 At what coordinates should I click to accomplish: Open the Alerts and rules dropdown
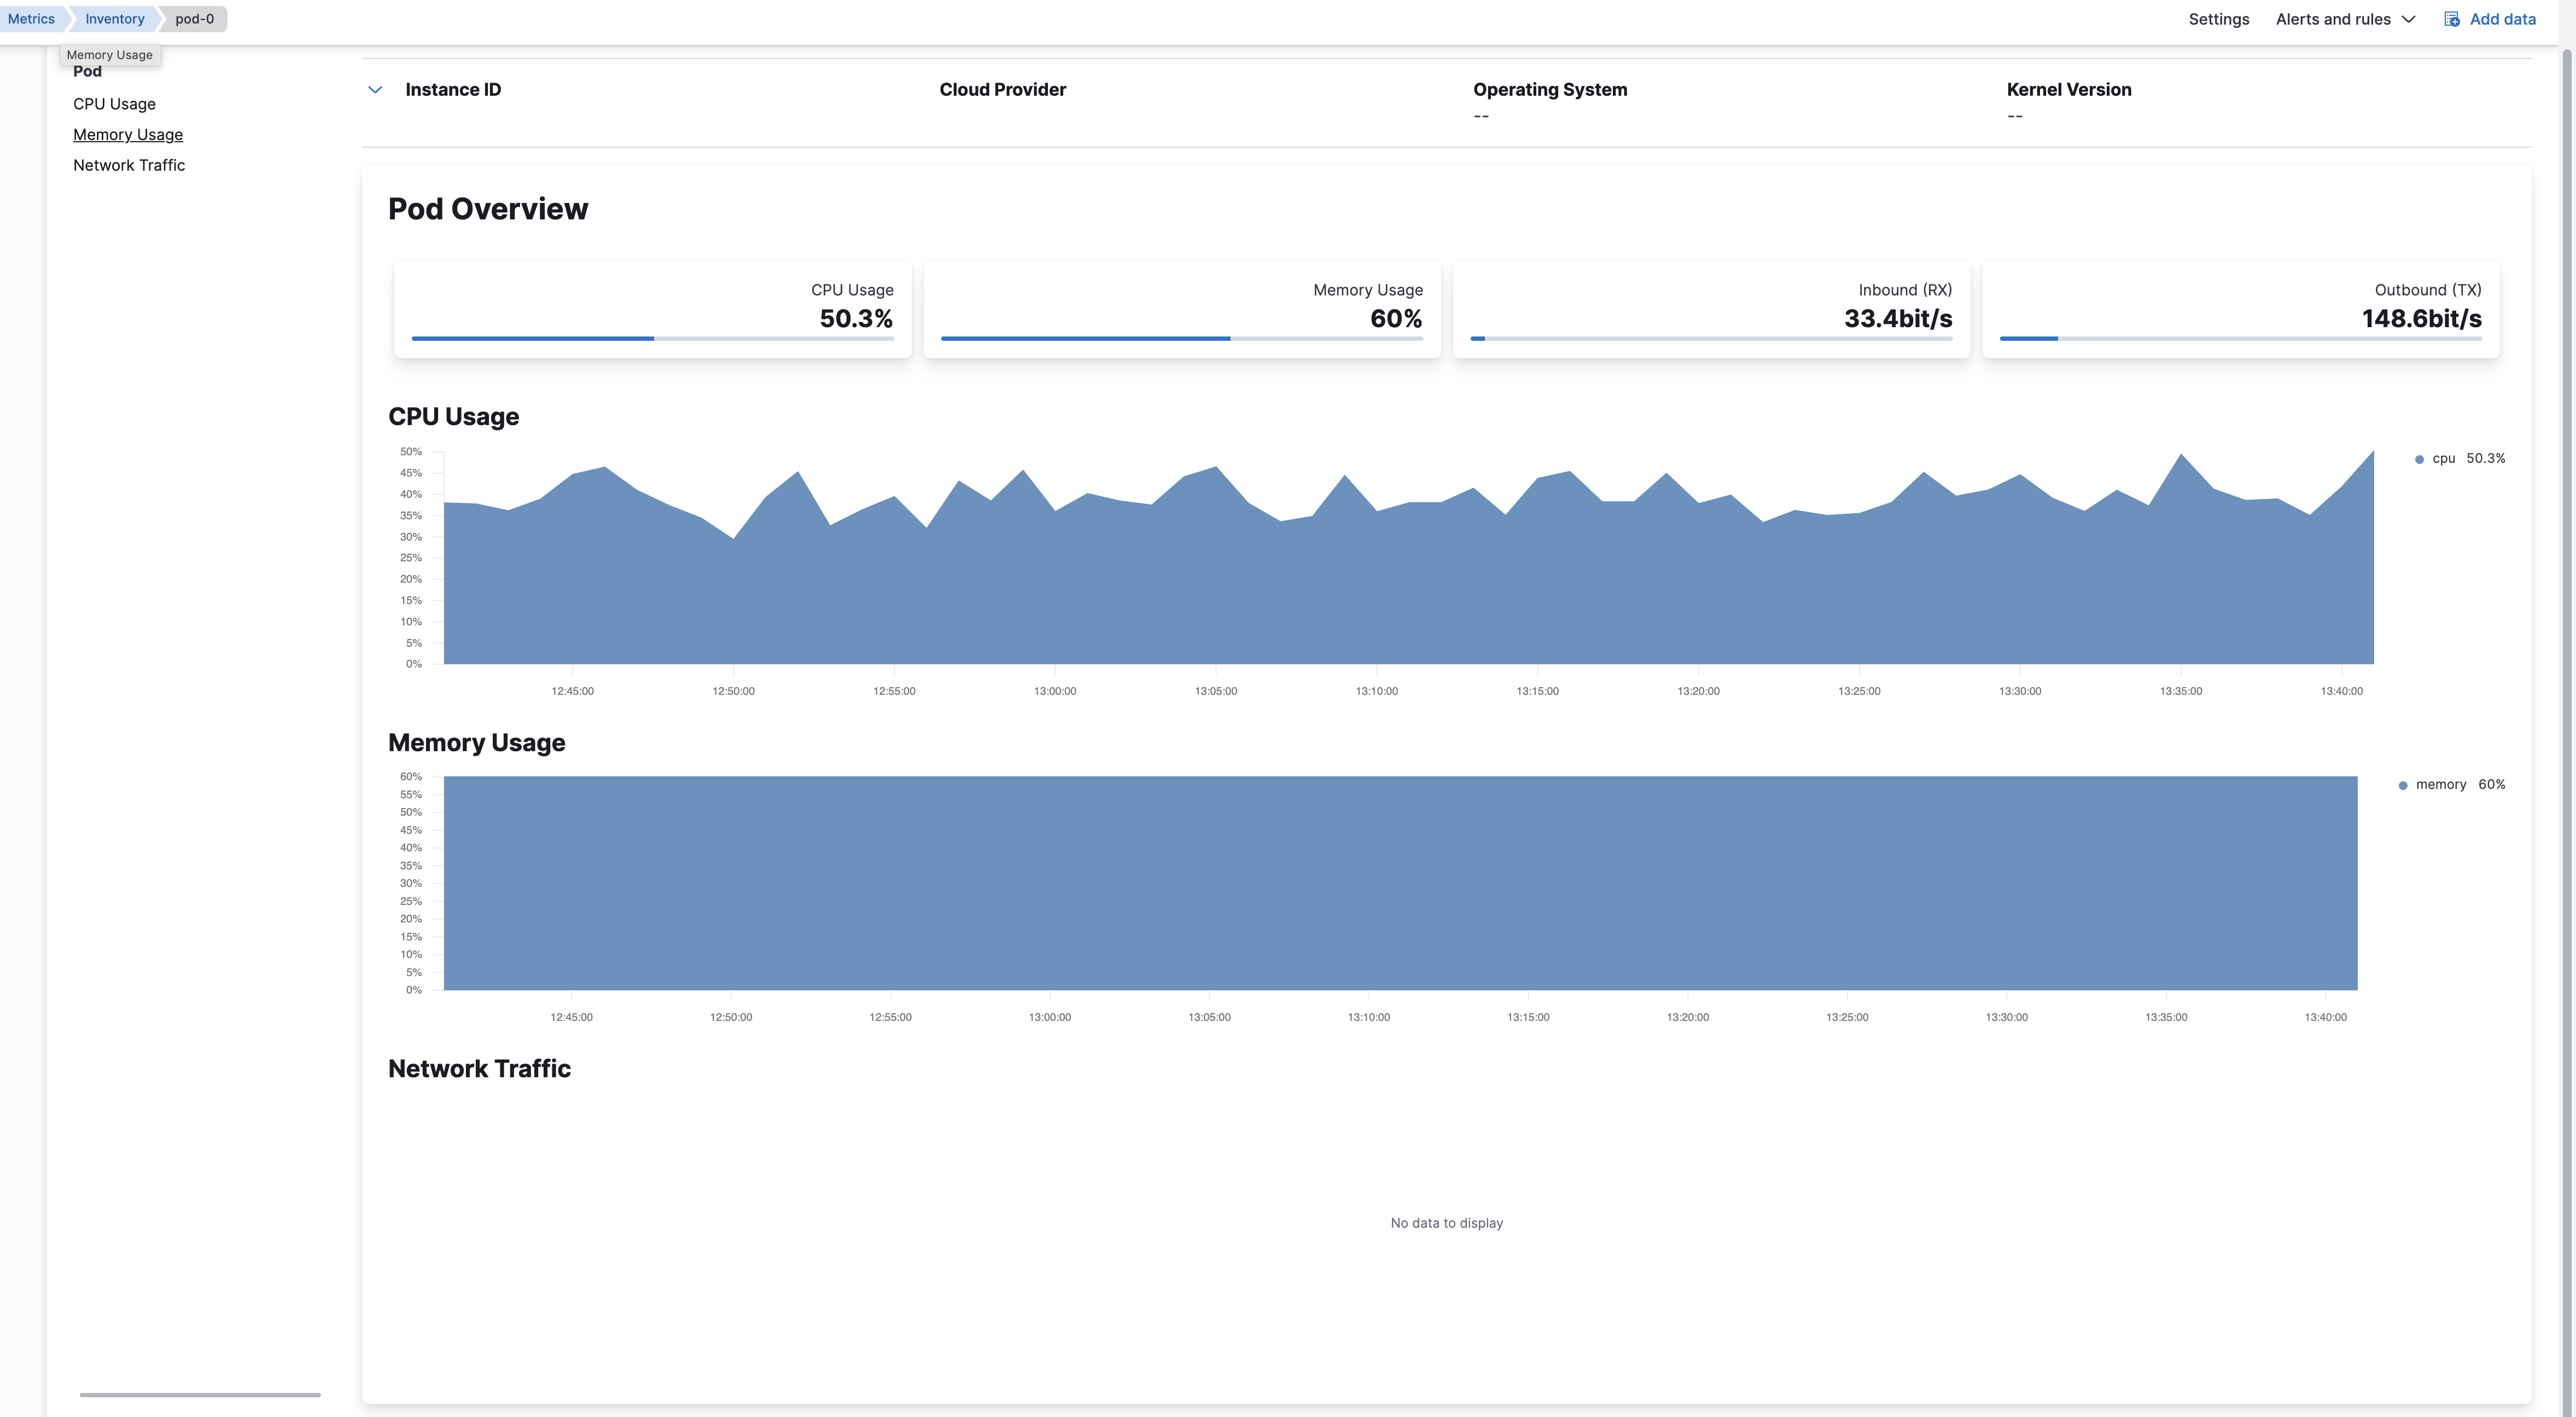click(2332, 19)
